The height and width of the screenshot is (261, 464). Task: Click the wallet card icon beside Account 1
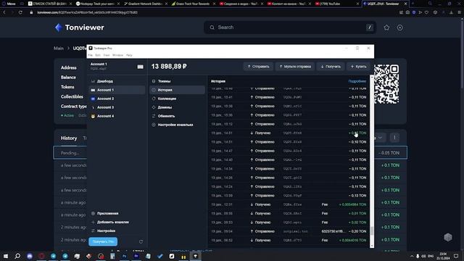pos(140,67)
